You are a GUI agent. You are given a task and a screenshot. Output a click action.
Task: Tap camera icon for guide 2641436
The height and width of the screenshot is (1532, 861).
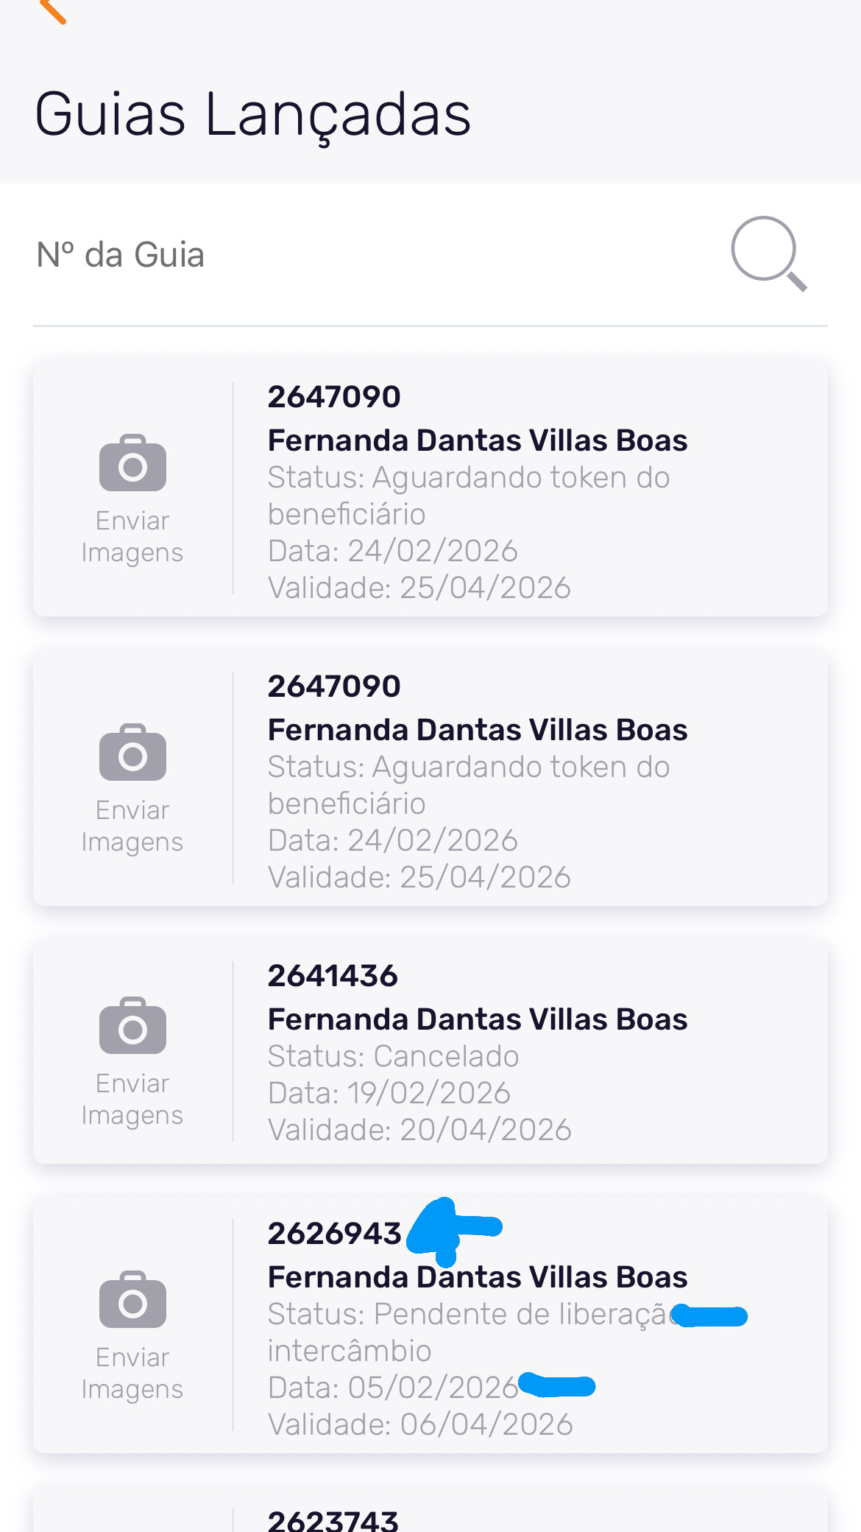pos(132,1025)
